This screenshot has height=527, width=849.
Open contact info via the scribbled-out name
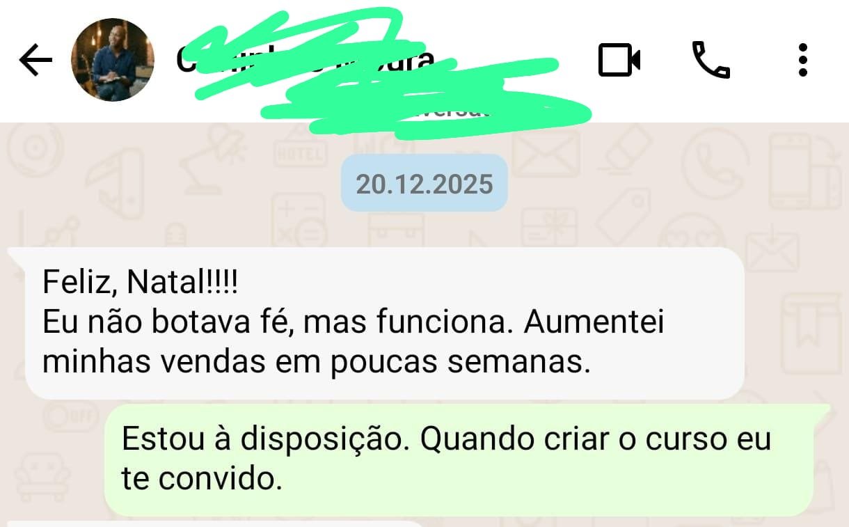pos(306,61)
